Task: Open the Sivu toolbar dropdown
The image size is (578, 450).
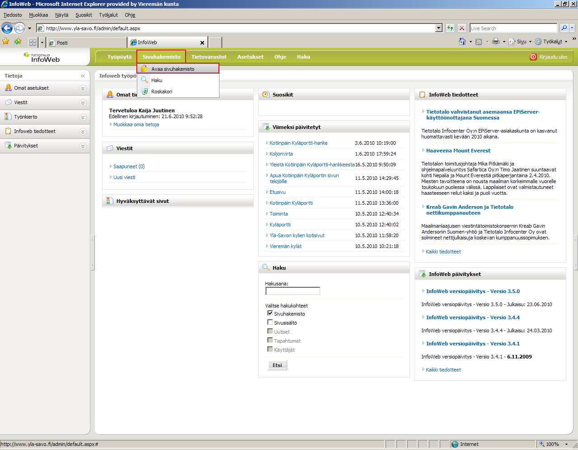Action: pos(521,41)
